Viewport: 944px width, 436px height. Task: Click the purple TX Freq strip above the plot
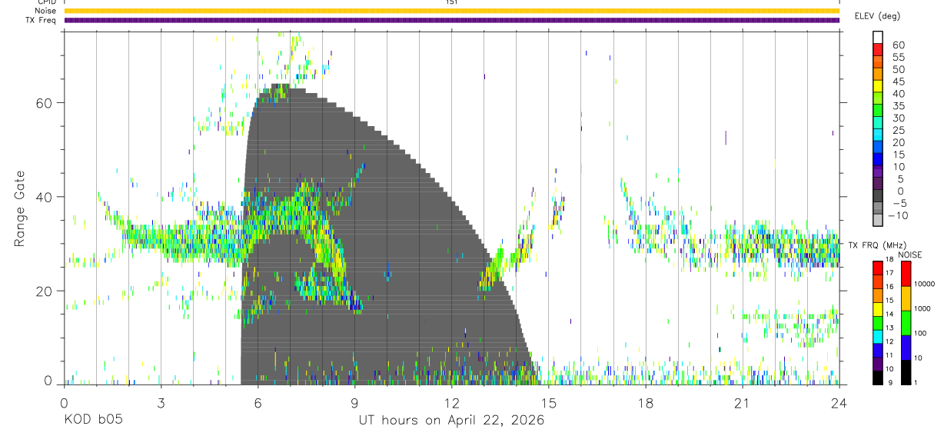pos(451,20)
